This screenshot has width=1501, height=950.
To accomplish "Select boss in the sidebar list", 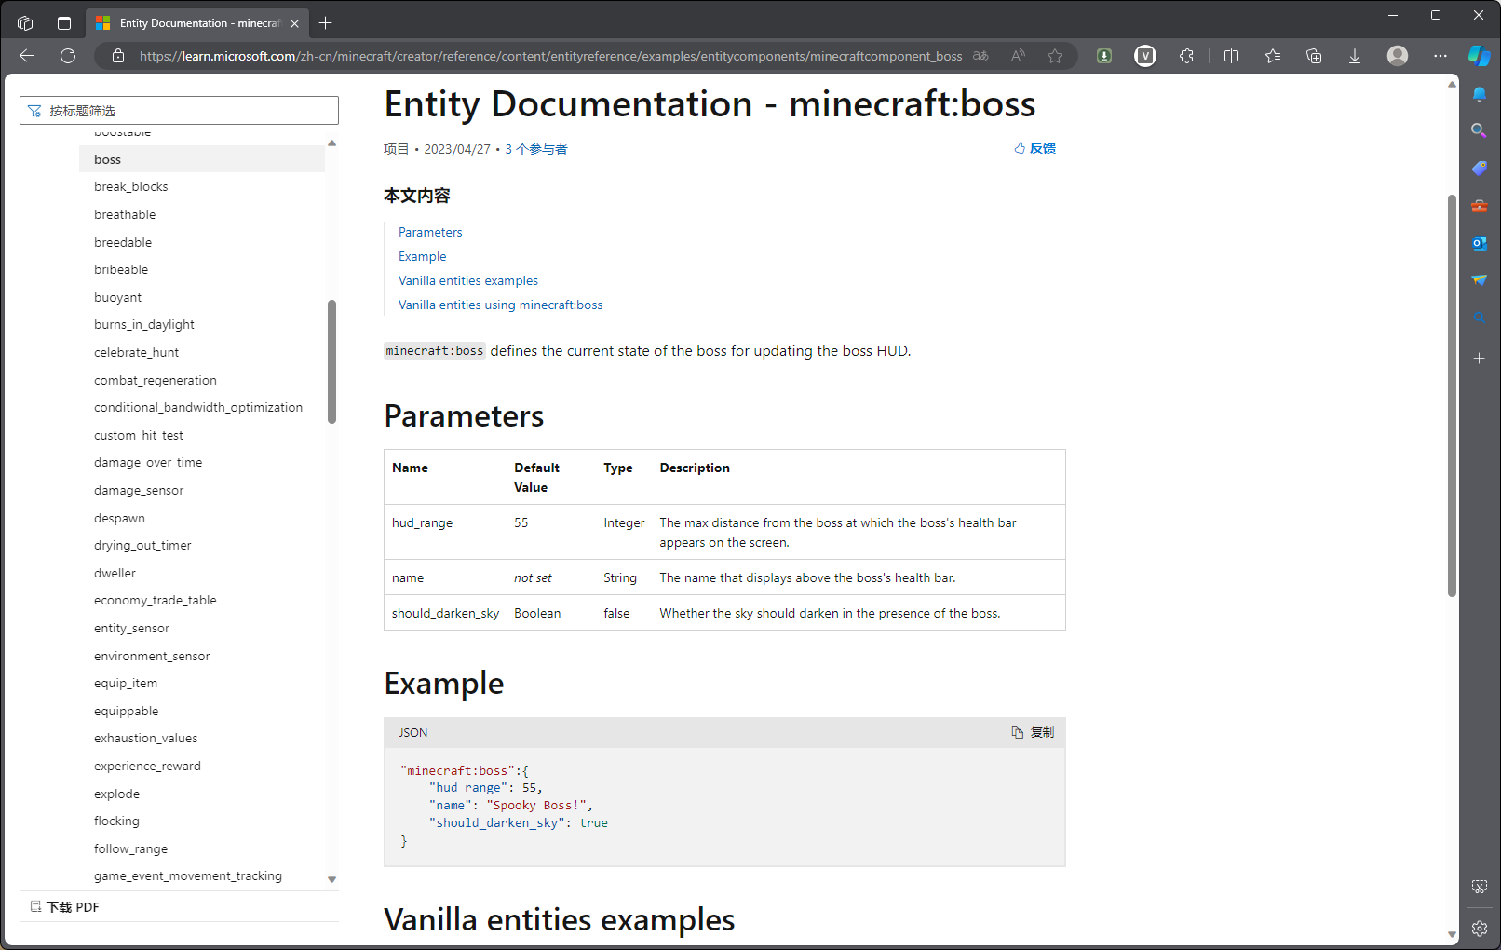I will click(x=202, y=159).
